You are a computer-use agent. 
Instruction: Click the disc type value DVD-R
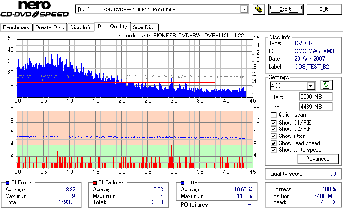point(304,43)
